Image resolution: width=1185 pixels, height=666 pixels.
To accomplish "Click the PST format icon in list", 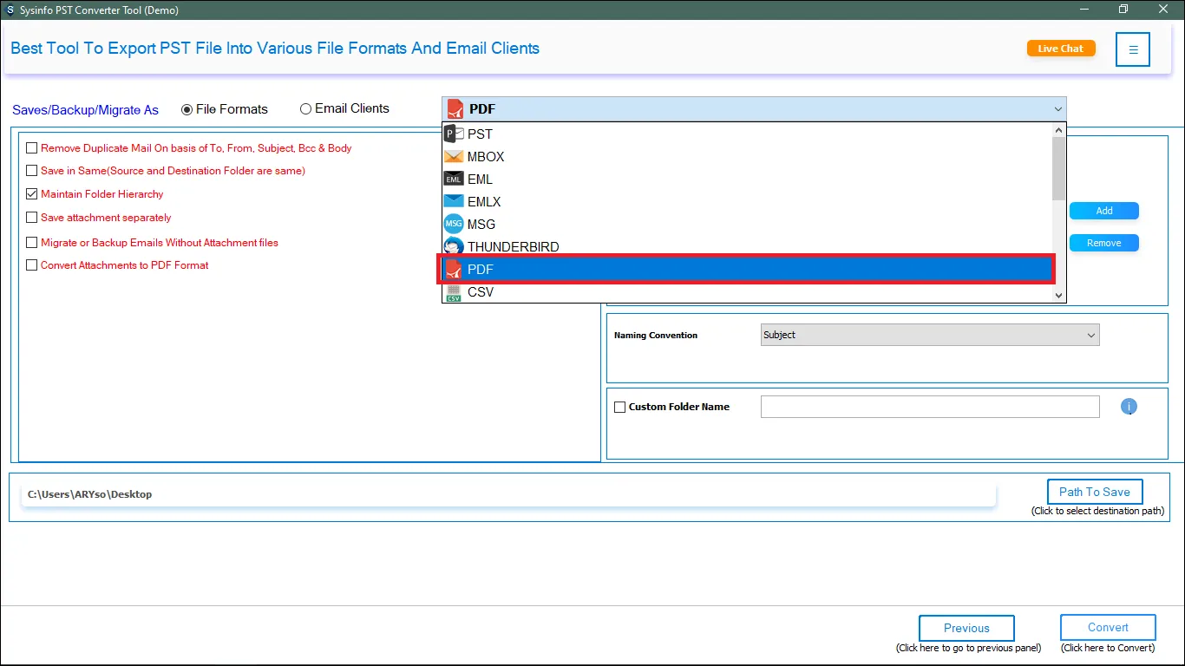I will click(454, 134).
